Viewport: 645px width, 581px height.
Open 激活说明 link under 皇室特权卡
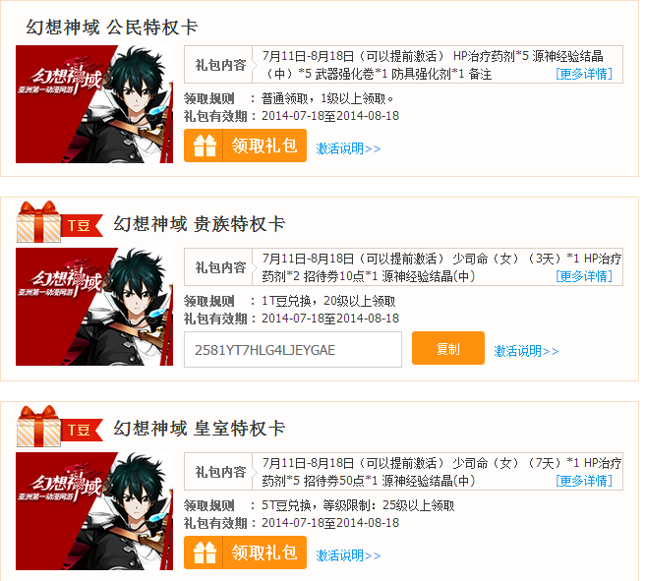pos(348,555)
